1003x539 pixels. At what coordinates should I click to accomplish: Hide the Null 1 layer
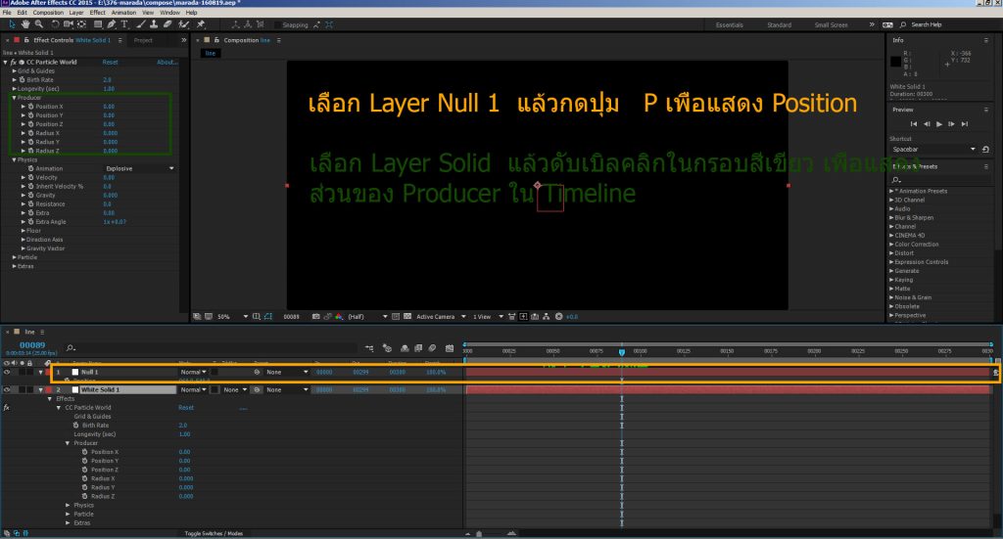tap(8, 373)
